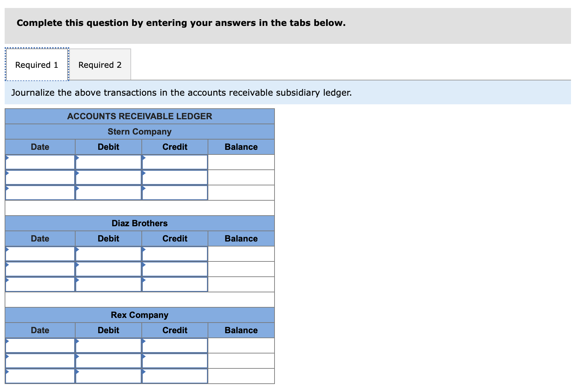
Task: Open the first Date dropdown under Rex Company
Action: point(40,345)
